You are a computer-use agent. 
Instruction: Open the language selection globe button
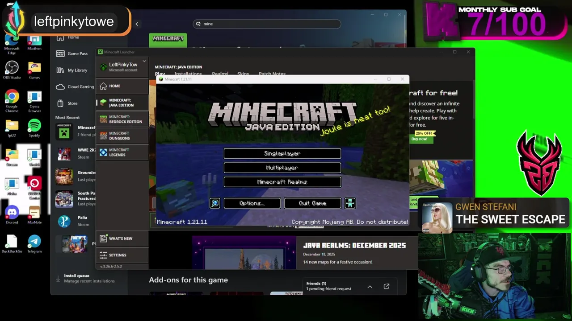tap(215, 203)
